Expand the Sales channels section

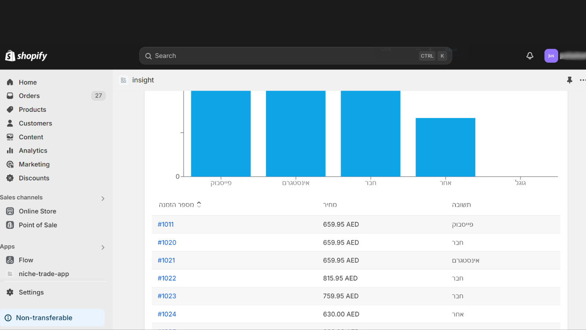pyautogui.click(x=103, y=198)
